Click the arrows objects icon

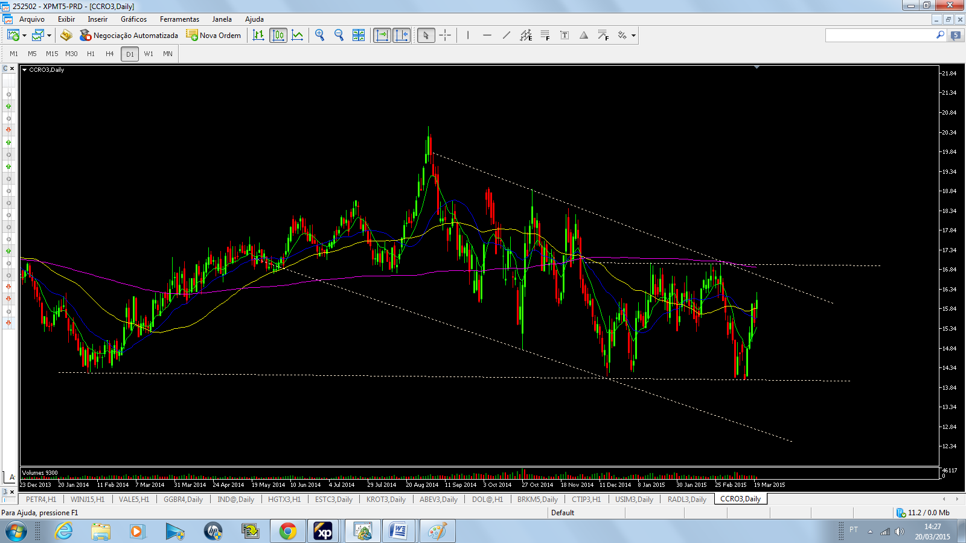[x=622, y=36]
